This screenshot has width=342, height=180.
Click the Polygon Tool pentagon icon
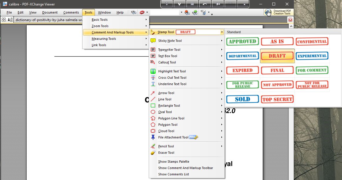(x=153, y=125)
